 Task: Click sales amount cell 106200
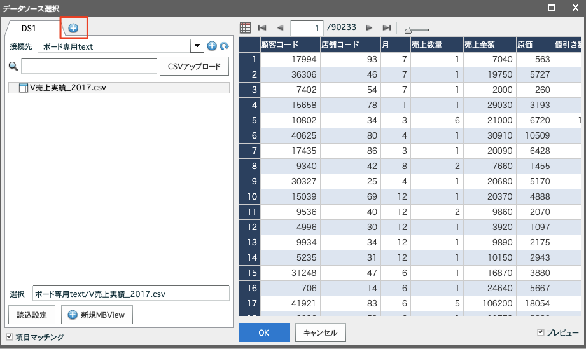tap(490, 303)
